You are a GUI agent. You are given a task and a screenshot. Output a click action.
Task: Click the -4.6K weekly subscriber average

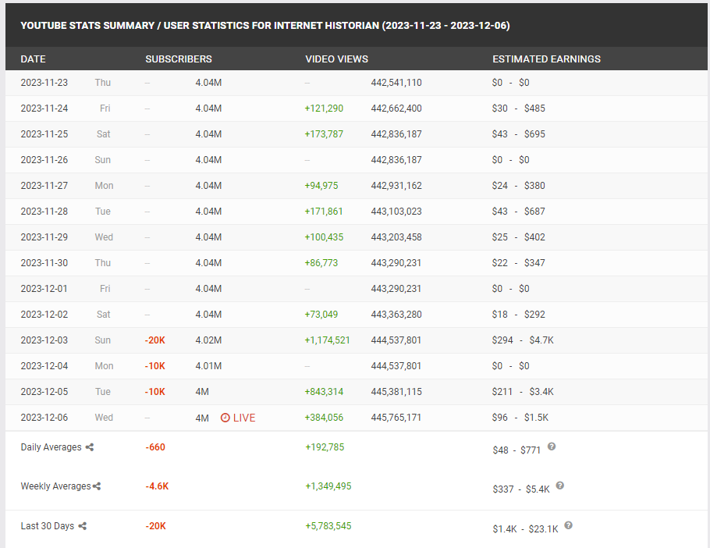157,486
